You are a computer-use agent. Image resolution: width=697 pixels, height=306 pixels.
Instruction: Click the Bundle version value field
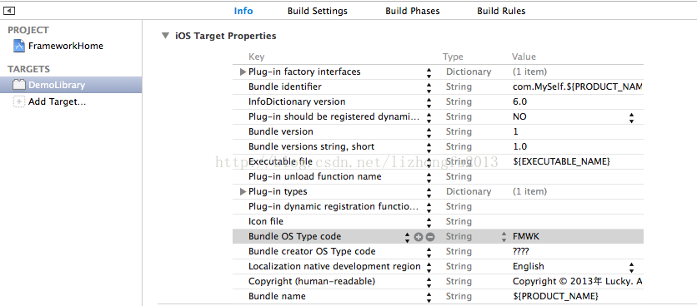pos(577,131)
